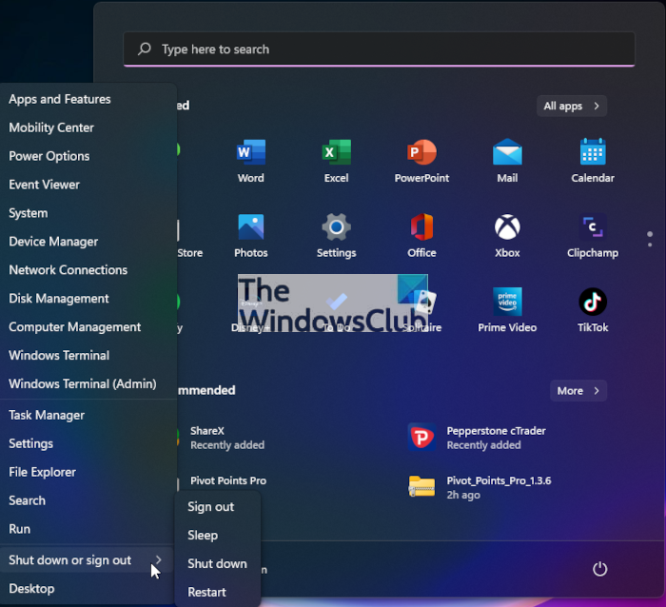Select Sleep in the submenu
Image resolution: width=666 pixels, height=607 pixels.
218,536
